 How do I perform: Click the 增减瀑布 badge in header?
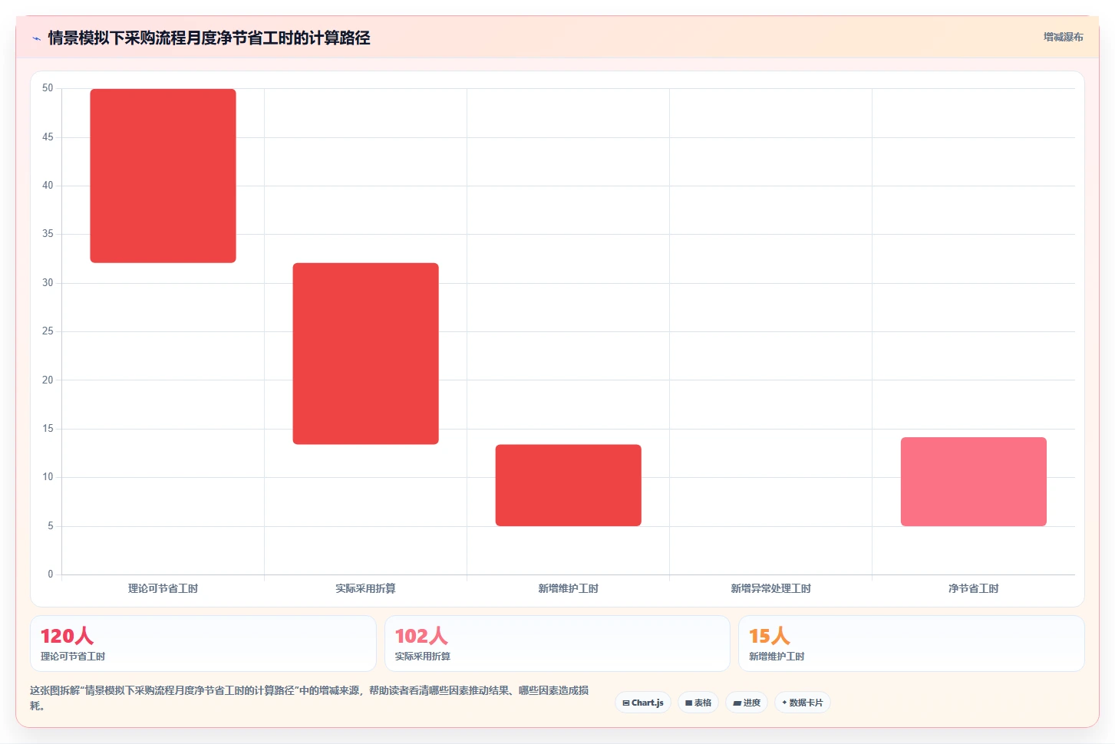[1064, 37]
